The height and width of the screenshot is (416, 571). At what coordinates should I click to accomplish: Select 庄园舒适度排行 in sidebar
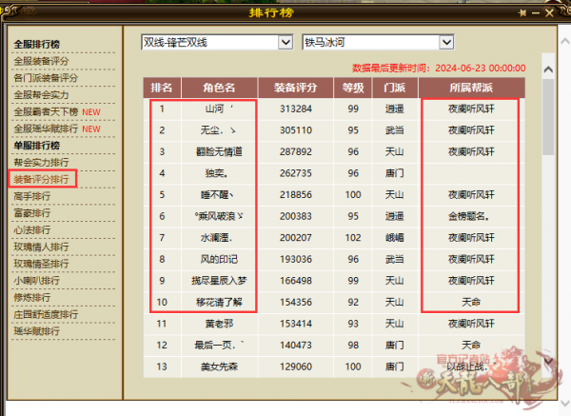pyautogui.click(x=46, y=314)
